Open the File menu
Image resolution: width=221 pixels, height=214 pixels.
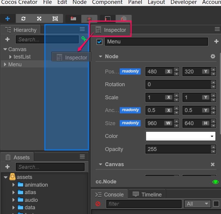(x=48, y=2)
